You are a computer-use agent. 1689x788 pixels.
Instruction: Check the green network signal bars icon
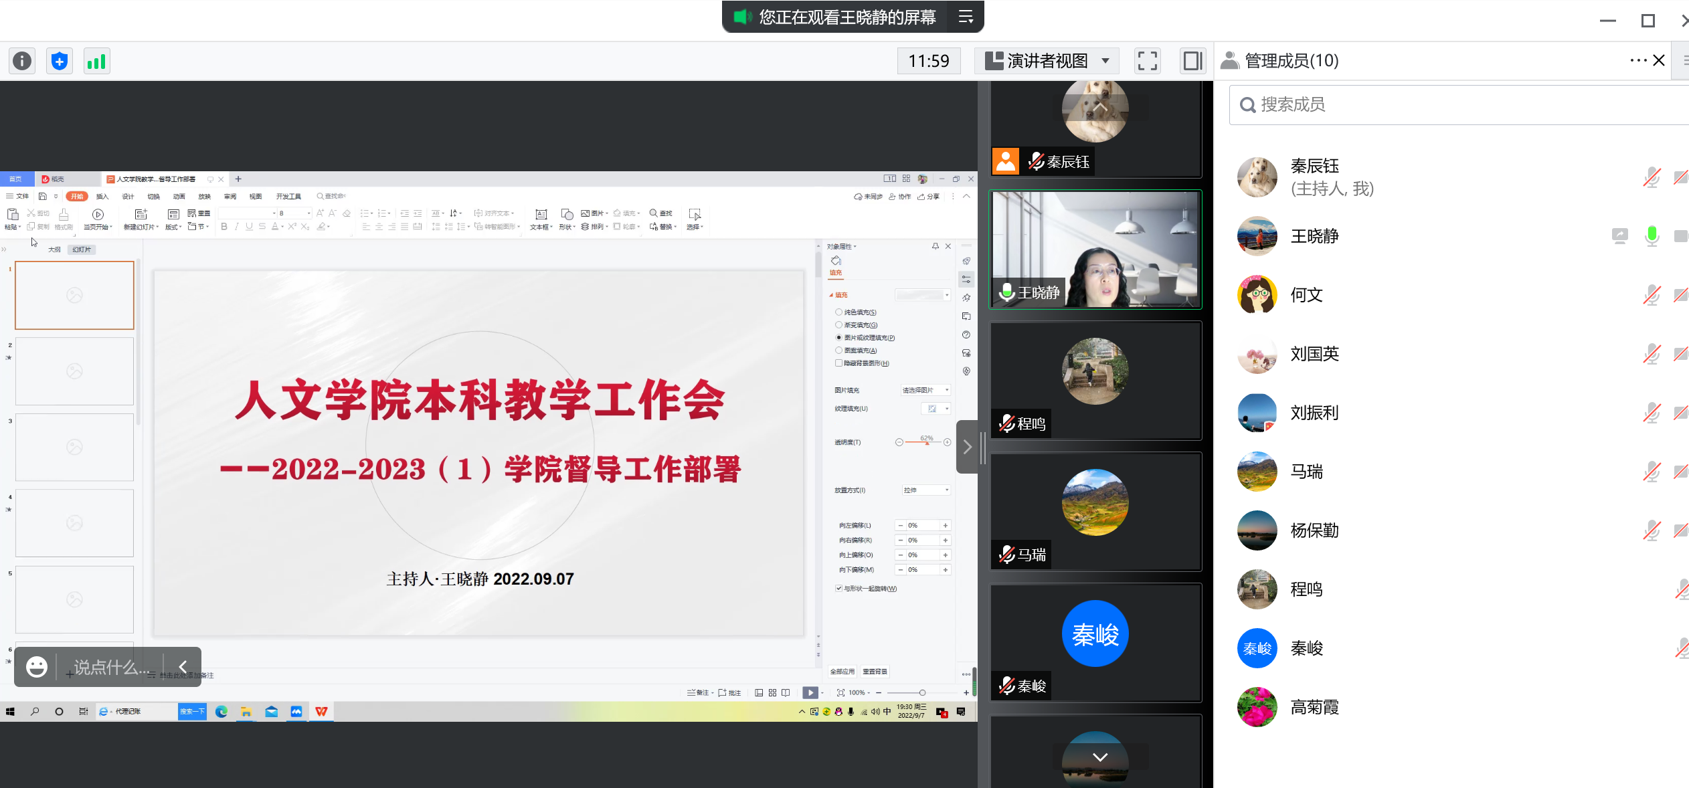(96, 62)
